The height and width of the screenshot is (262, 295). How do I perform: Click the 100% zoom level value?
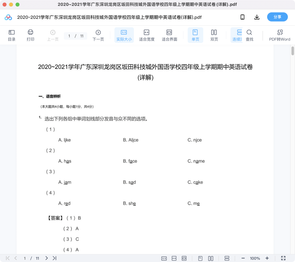tap(255, 258)
